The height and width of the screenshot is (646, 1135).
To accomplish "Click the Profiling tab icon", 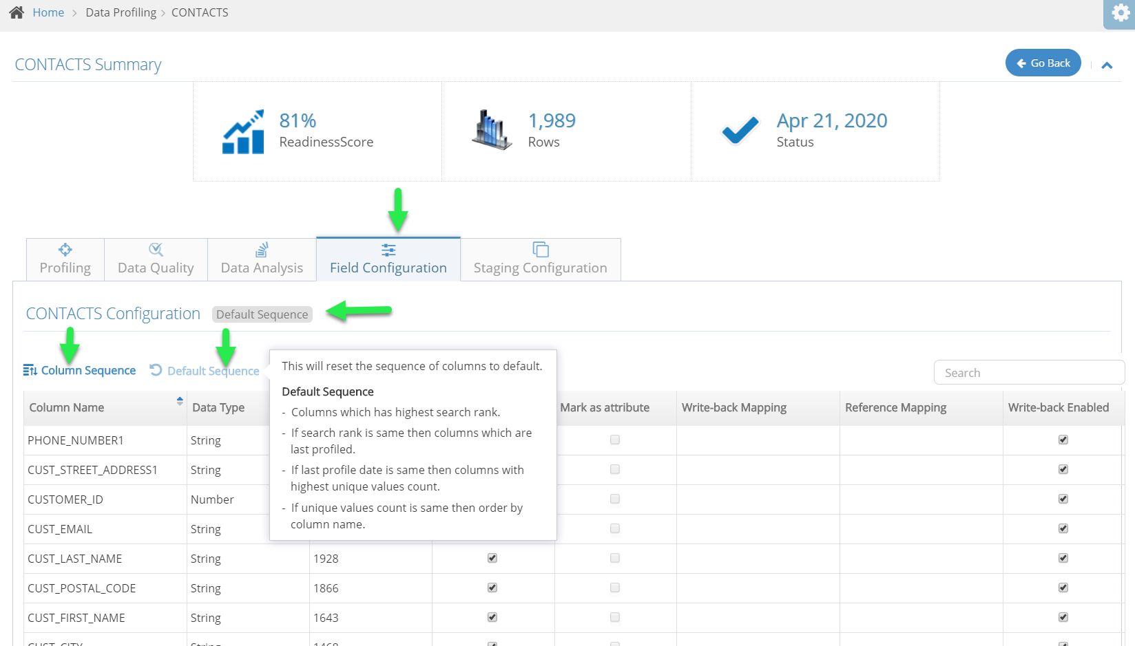I will 65,249.
